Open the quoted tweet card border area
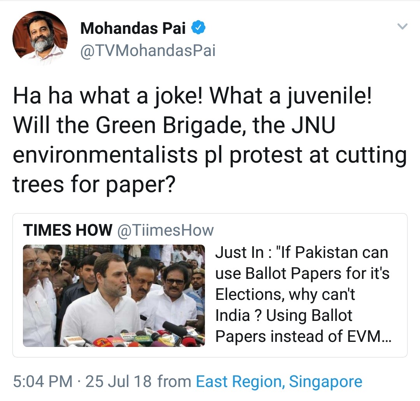420x401 pixels. [210, 285]
